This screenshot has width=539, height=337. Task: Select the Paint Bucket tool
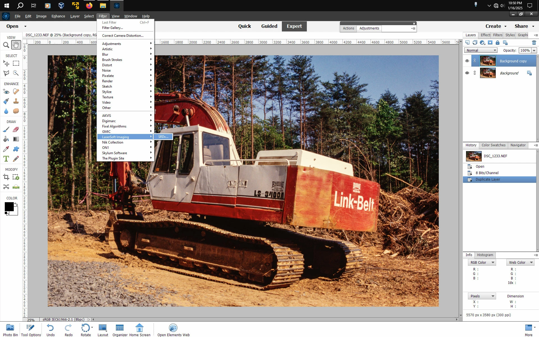[6, 139]
